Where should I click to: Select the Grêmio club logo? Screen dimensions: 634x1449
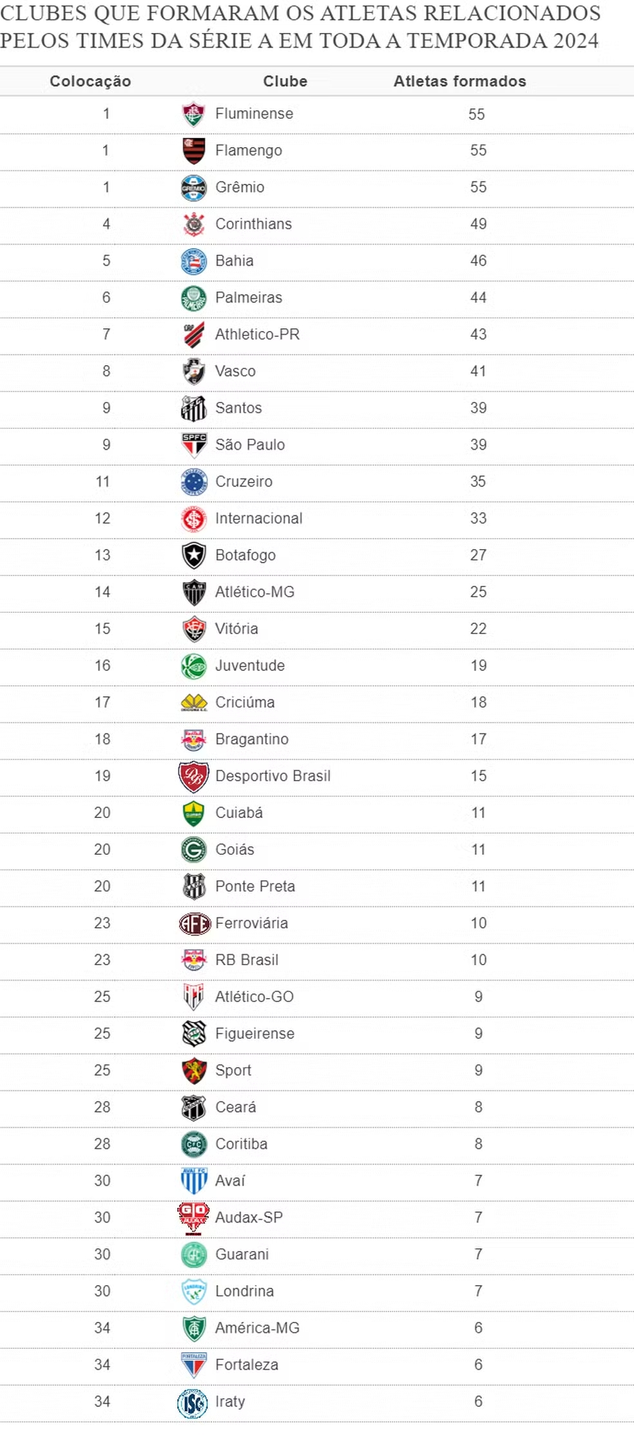point(193,188)
